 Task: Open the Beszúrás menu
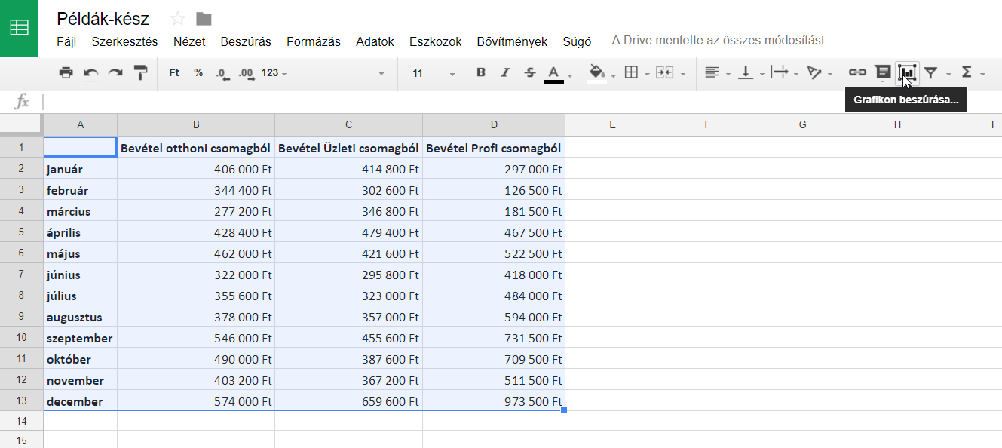245,42
